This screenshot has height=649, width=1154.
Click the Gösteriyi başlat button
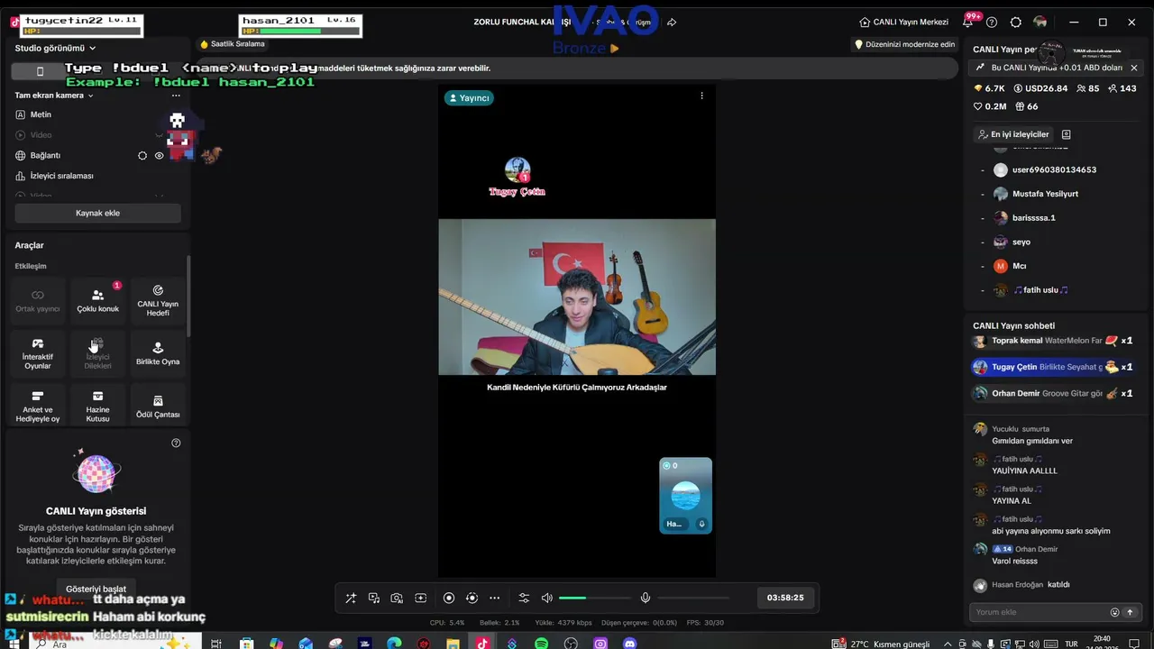96,589
